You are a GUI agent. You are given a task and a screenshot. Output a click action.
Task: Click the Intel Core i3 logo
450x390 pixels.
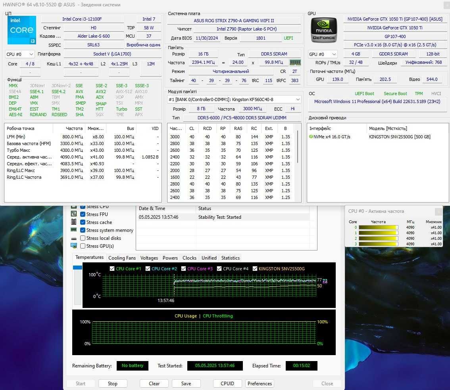[22, 30]
